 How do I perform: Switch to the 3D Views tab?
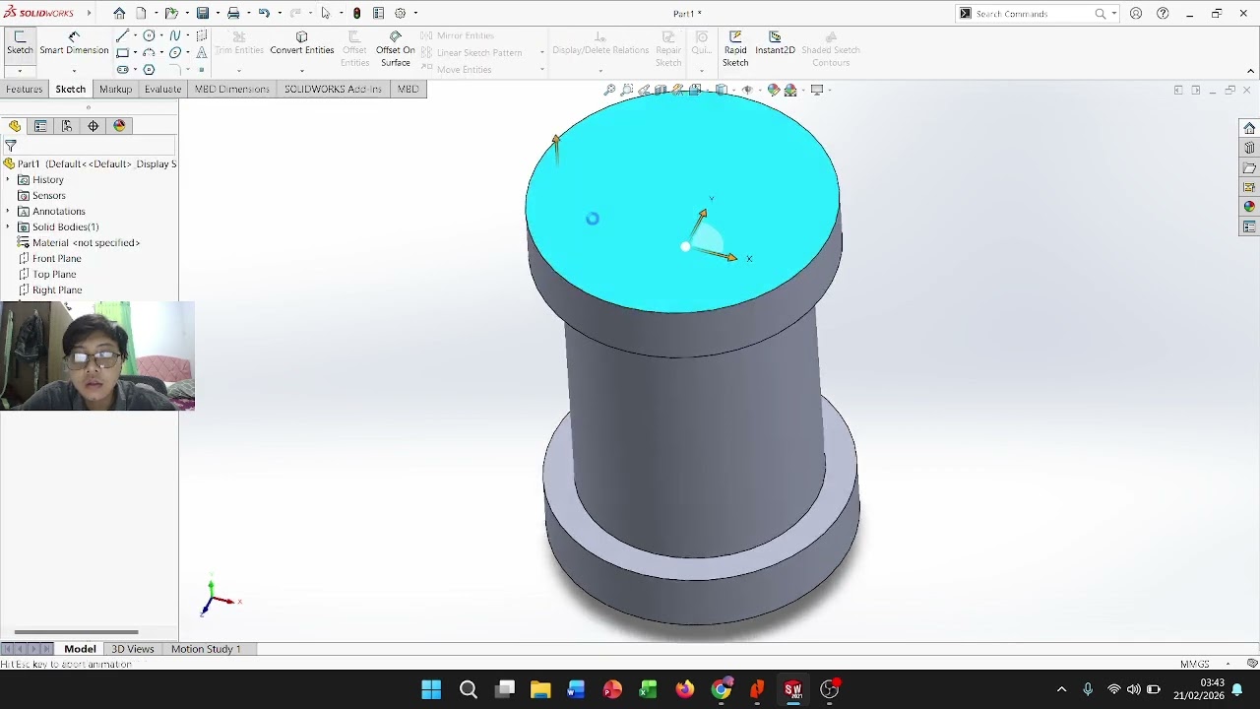(133, 649)
